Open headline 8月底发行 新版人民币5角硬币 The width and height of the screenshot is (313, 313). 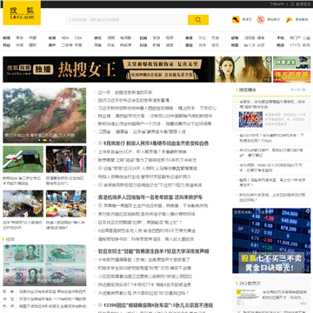156,143
